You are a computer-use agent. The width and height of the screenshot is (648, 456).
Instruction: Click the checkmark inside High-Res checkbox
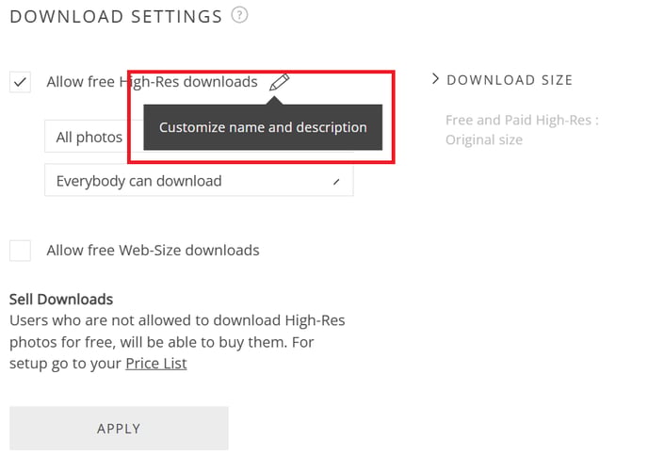pos(21,82)
